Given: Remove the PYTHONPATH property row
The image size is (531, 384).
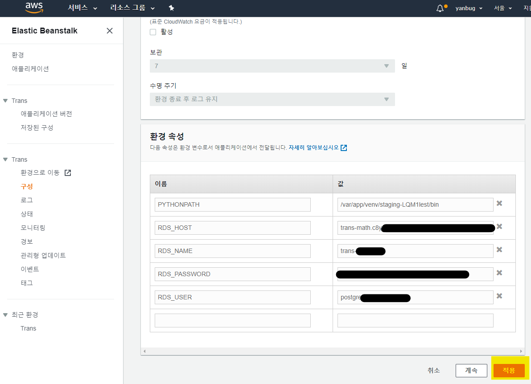Looking at the screenshot, I should (x=499, y=204).
